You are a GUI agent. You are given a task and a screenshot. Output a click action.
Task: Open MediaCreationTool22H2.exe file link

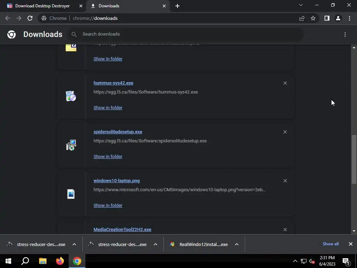coord(122,230)
